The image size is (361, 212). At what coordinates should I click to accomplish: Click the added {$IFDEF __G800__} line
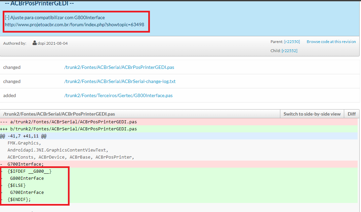[x=179, y=171]
